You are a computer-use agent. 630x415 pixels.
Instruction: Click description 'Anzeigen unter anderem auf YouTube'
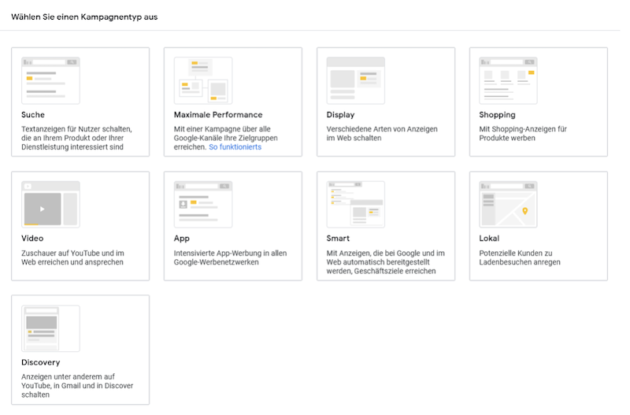point(77,386)
